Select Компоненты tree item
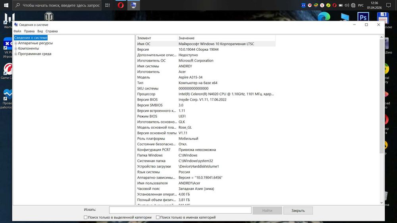Image resolution: width=397 pixels, height=223 pixels. (x=28, y=48)
